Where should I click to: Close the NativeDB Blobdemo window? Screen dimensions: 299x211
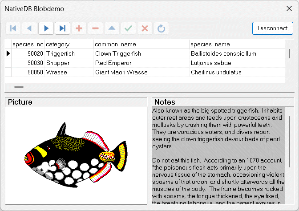[288, 9]
